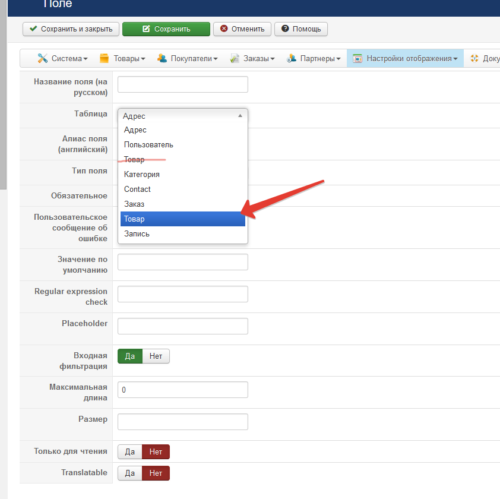The height and width of the screenshot is (499, 500).
Task: Choose Пользователь in the Таблица list
Action: 183,144
